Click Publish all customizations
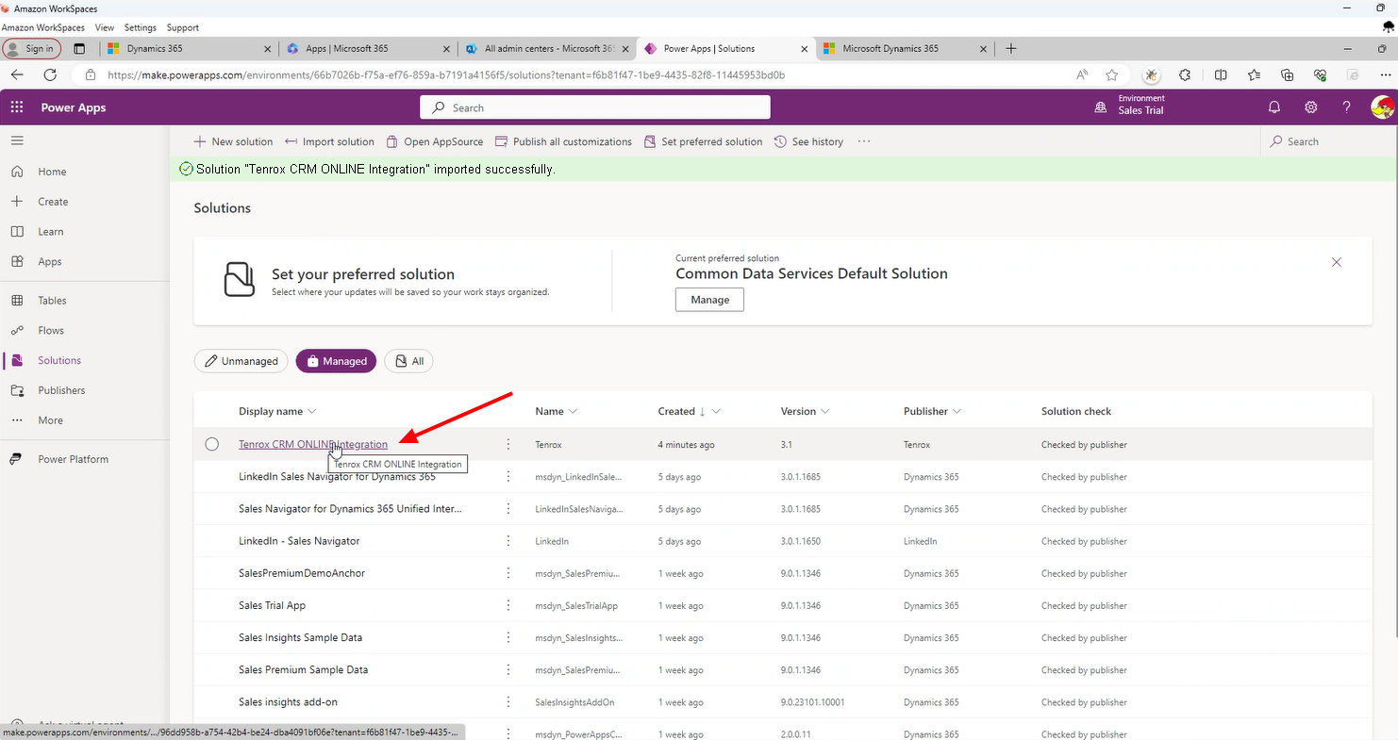The image size is (1398, 740). click(563, 141)
